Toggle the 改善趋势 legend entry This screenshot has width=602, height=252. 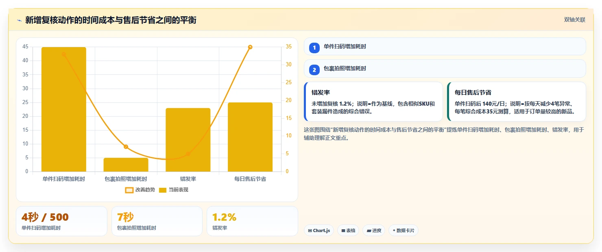point(140,190)
